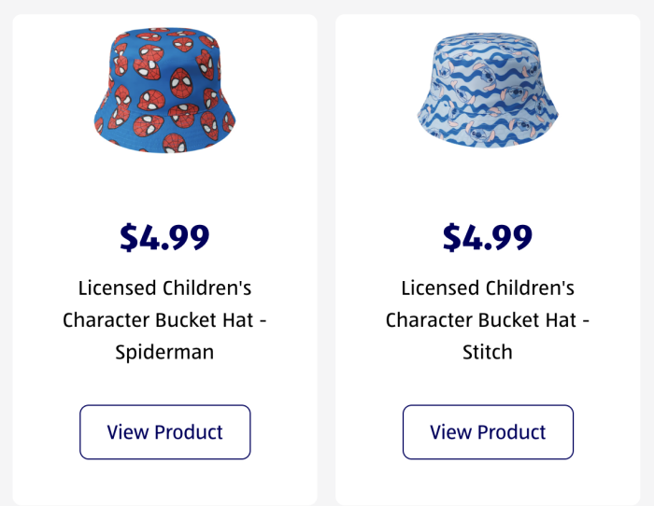Click empty white area of Stitch product card
654x506 pixels.
coord(488,188)
